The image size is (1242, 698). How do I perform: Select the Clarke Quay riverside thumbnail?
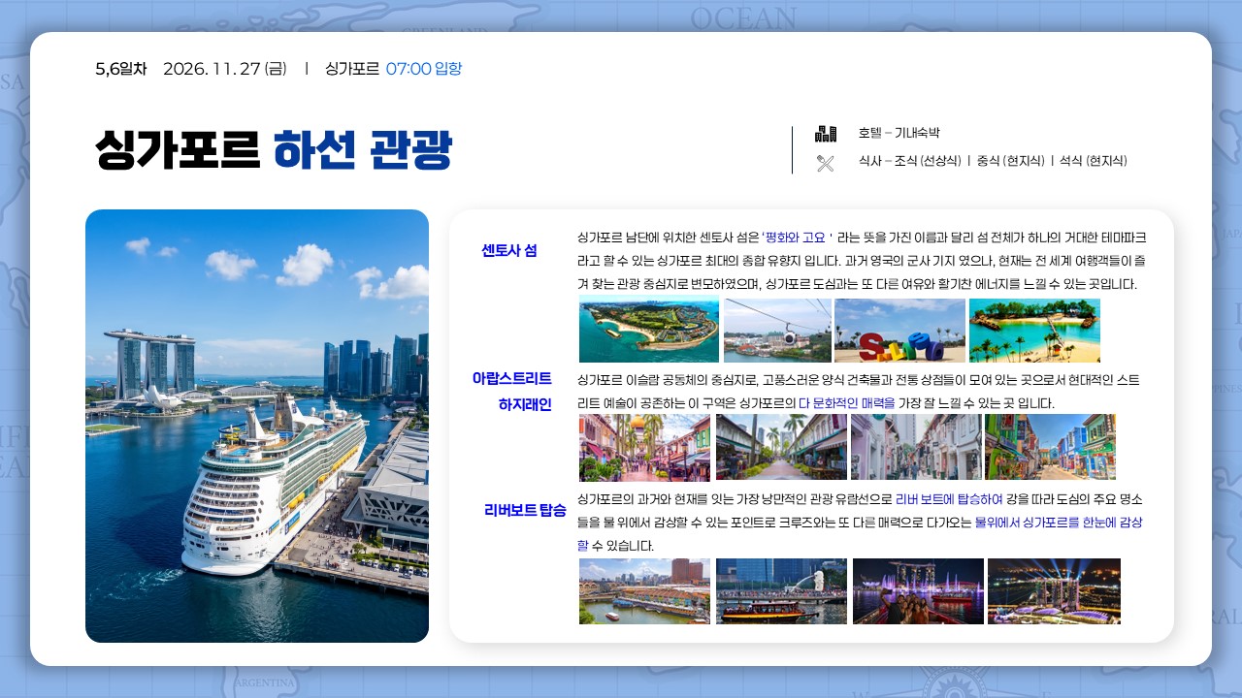pos(644,591)
